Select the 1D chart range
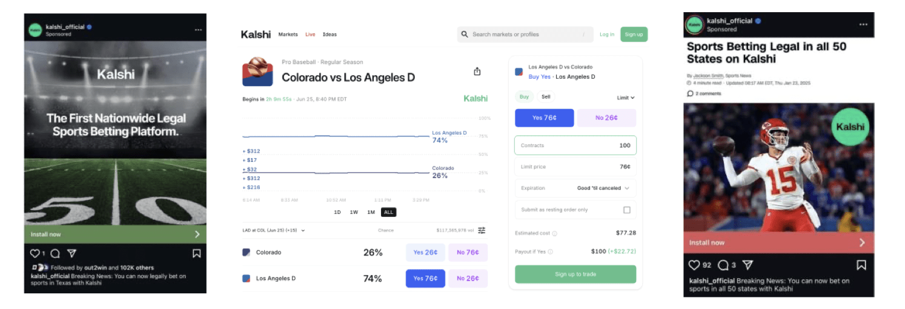Image resolution: width=905 pixels, height=309 pixels. [337, 212]
